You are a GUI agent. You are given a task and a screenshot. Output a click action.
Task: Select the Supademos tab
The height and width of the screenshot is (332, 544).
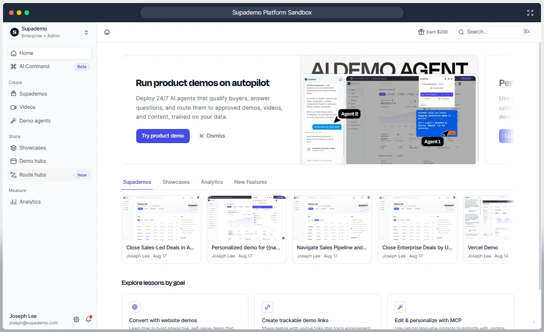tap(137, 182)
